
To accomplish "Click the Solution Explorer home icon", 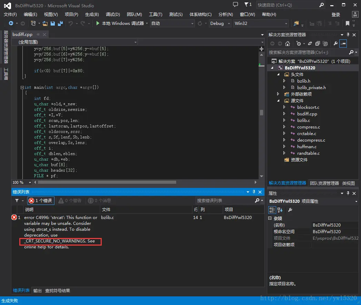I will (287, 44).
